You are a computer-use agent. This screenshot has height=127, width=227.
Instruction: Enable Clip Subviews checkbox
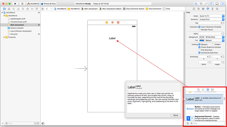click(199, 50)
